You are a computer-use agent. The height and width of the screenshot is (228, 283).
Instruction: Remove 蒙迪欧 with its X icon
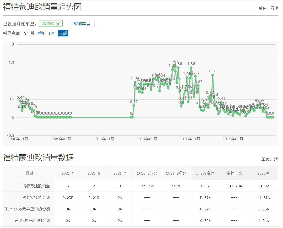(58, 24)
